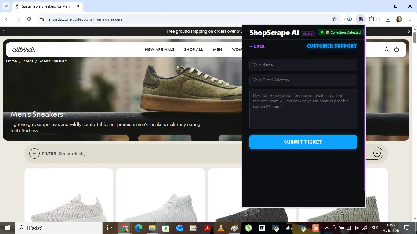
Task: Open the tab search dropdown arrow
Action: tap(6, 6)
